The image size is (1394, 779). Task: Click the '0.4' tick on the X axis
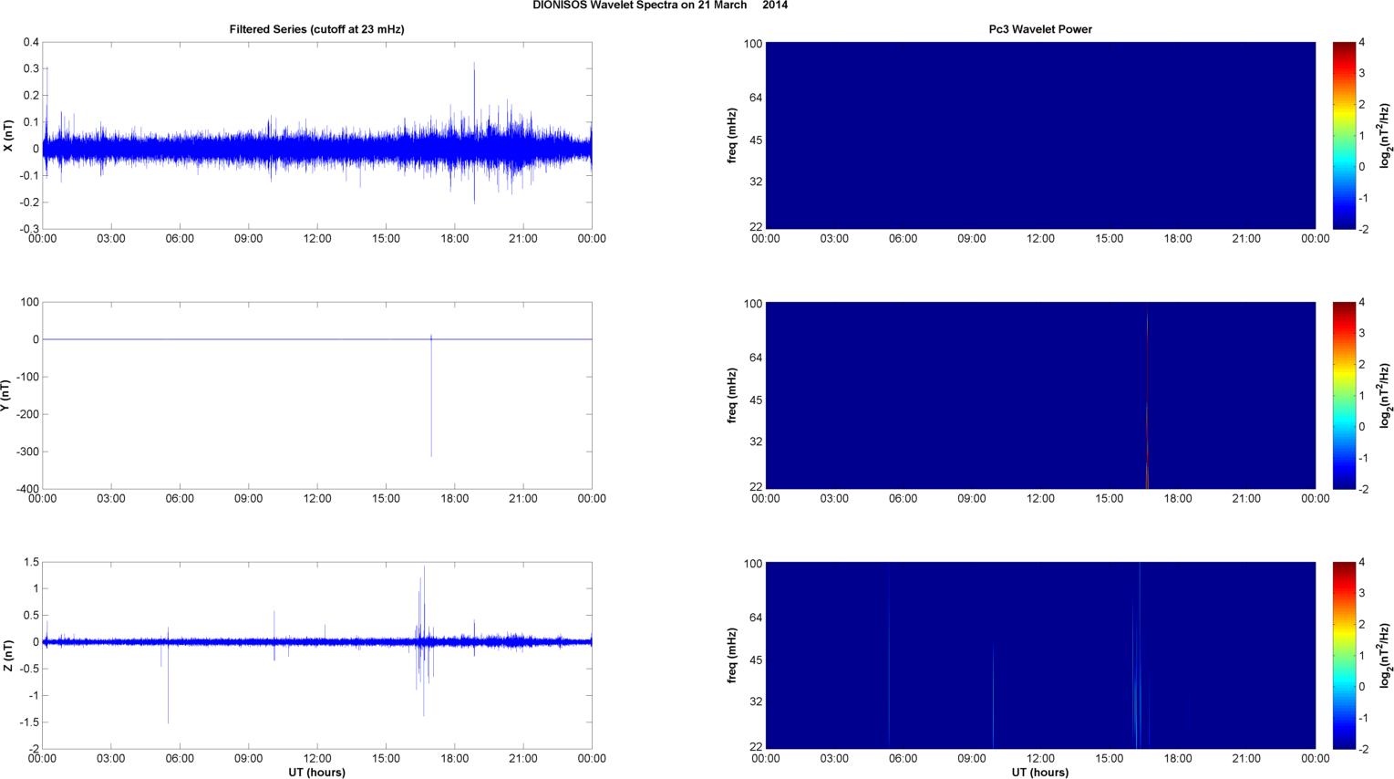(x=31, y=42)
